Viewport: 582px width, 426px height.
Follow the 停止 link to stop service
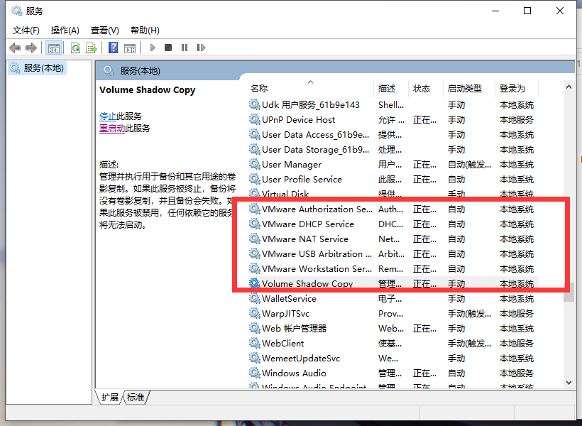[108, 116]
